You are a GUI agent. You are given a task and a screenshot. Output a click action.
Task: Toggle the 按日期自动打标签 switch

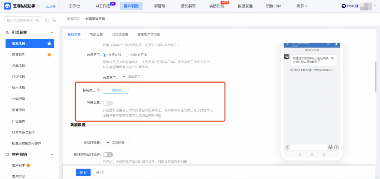[x=108, y=155]
